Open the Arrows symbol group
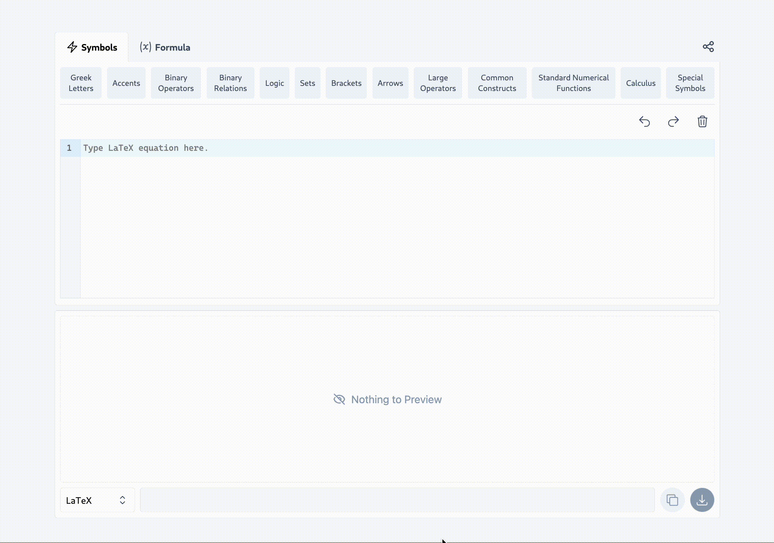 (390, 83)
